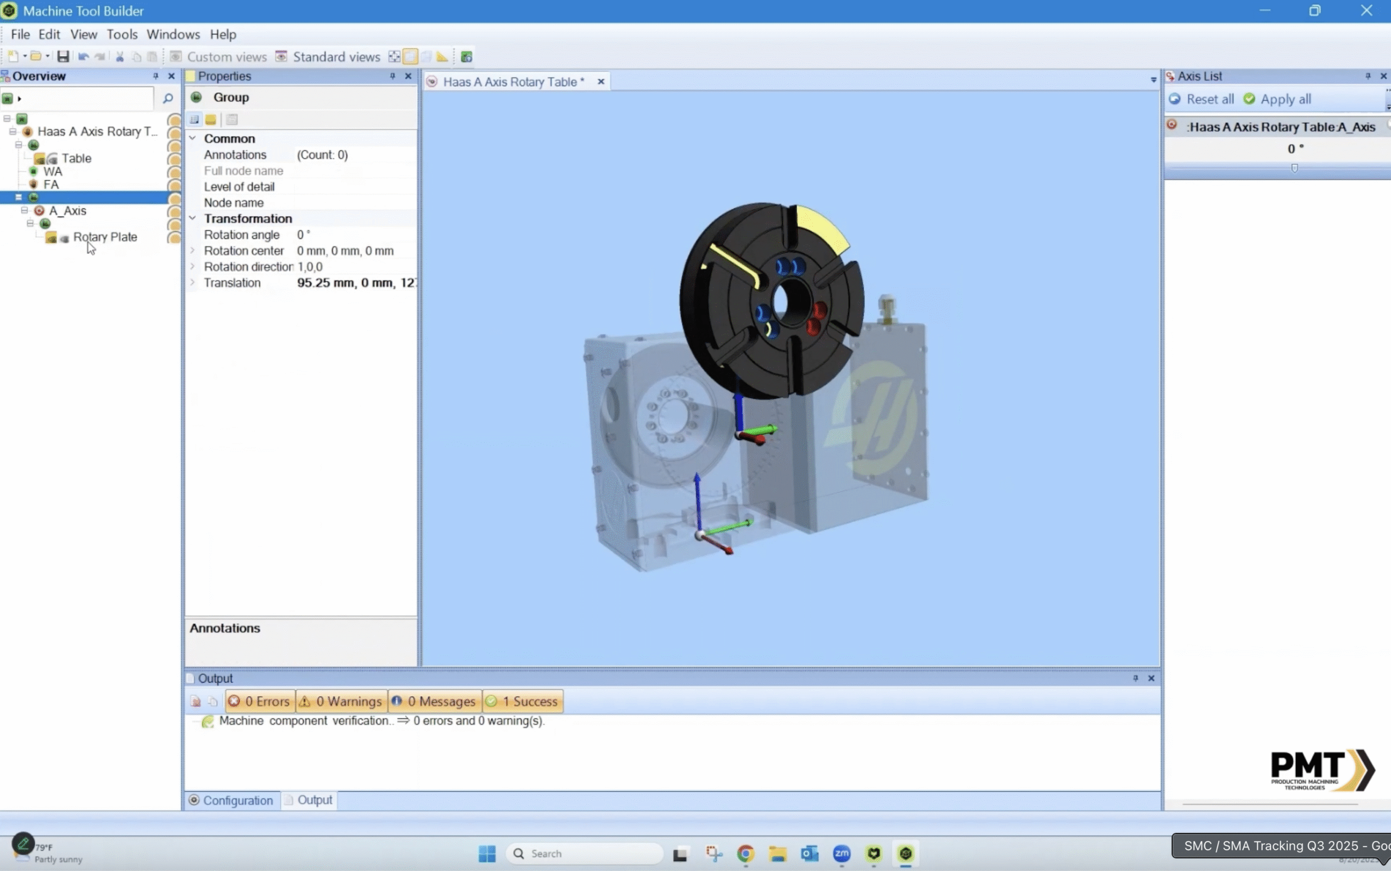This screenshot has height=871, width=1391.
Task: Click the highlighted square view-mode toolbar icon
Action: [x=410, y=57]
